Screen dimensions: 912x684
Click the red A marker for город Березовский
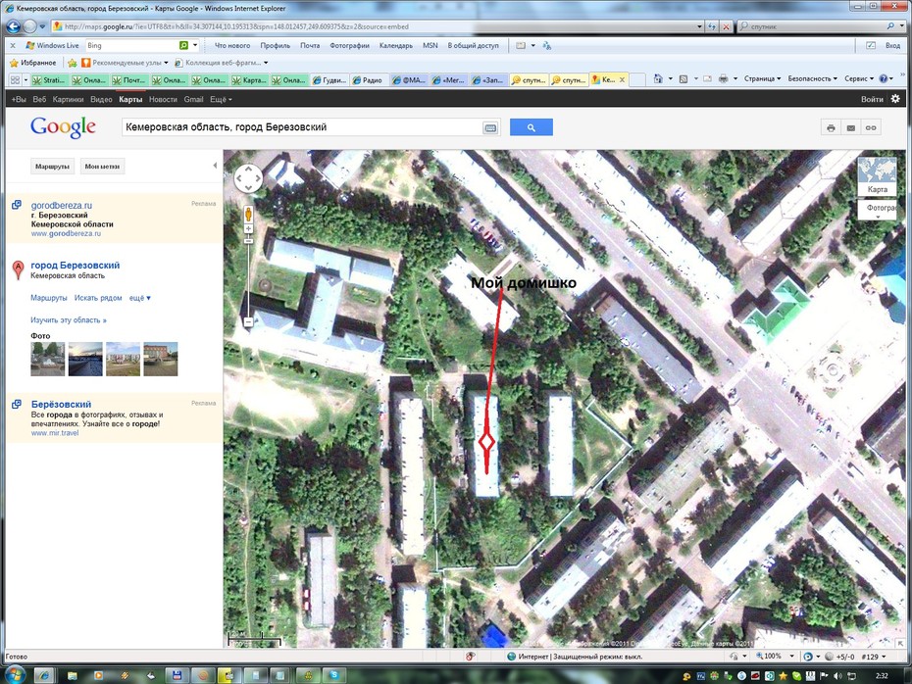pos(18,269)
